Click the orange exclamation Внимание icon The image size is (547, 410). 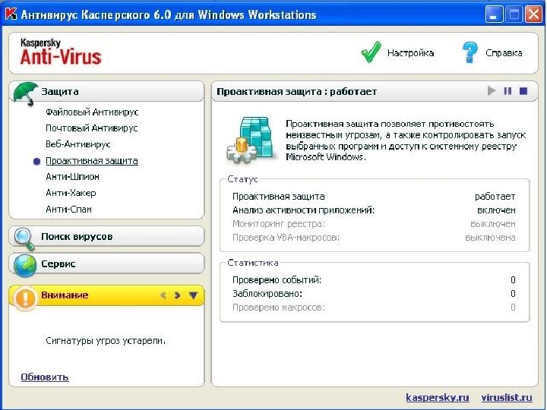coord(25,298)
